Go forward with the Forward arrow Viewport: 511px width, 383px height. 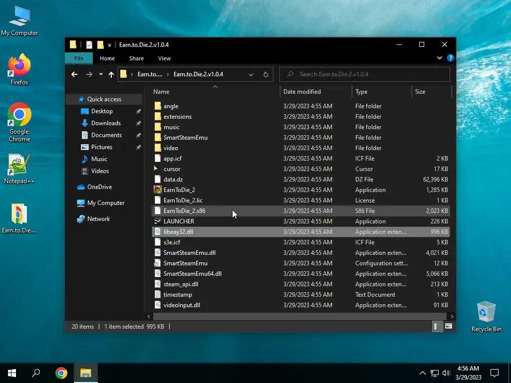click(x=89, y=74)
